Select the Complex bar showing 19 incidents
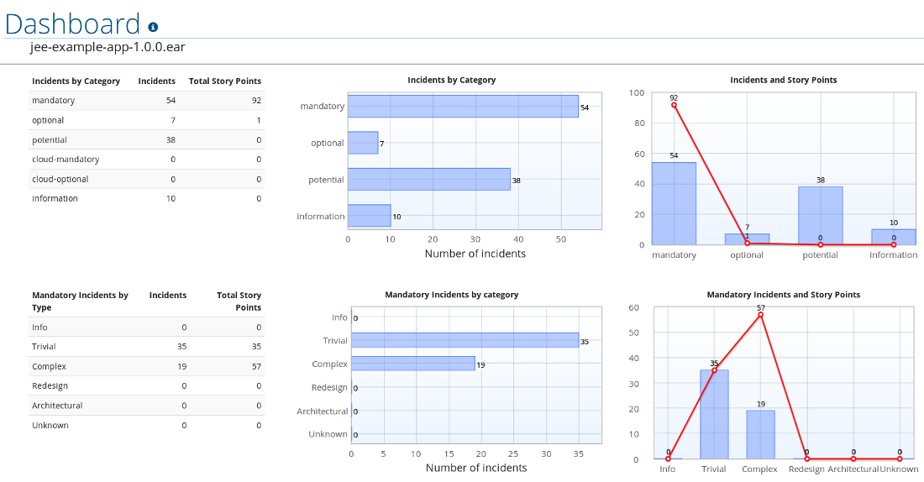 click(413, 364)
